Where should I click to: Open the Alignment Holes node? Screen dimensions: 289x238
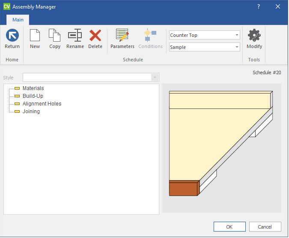(42, 104)
